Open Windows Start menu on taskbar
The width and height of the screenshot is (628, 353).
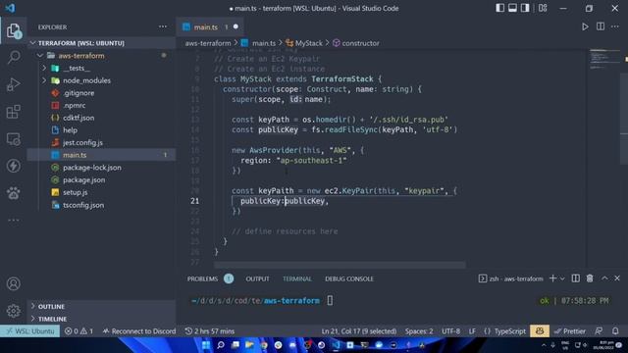coord(206,345)
